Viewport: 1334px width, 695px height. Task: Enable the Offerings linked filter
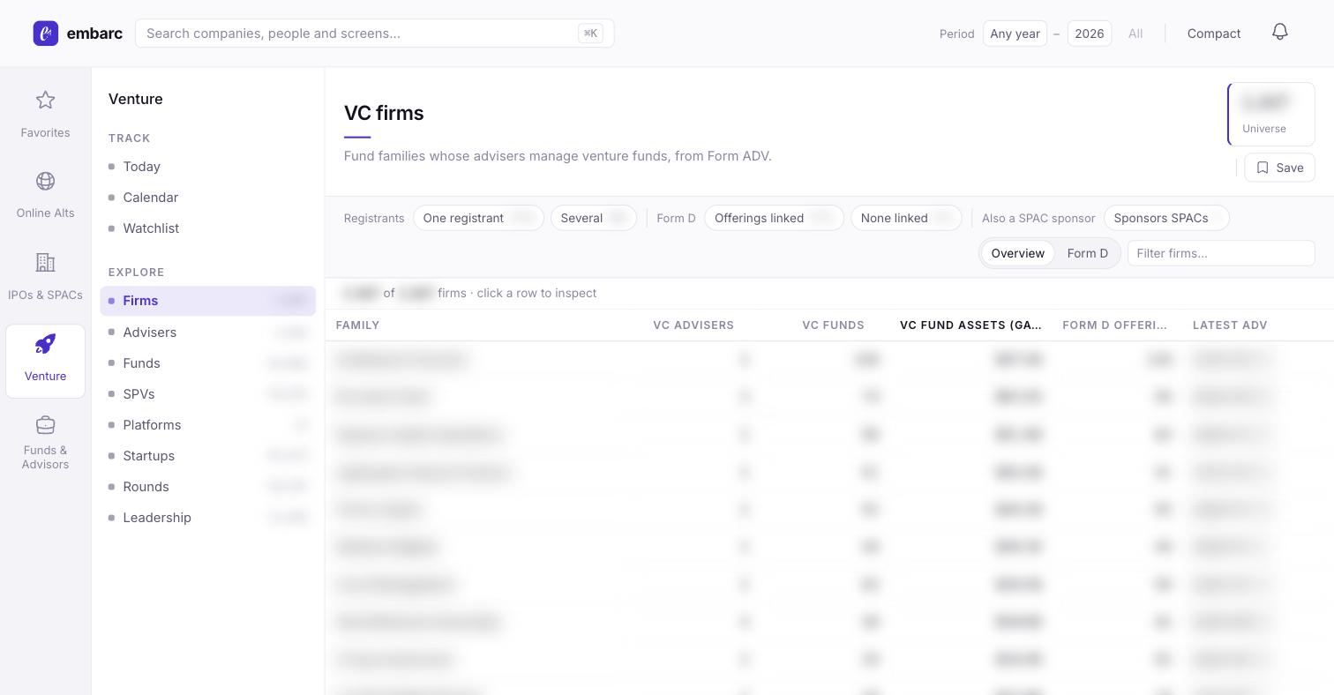(x=774, y=218)
